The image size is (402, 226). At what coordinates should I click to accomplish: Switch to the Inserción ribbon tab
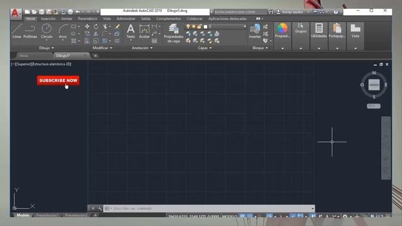[x=48, y=19]
